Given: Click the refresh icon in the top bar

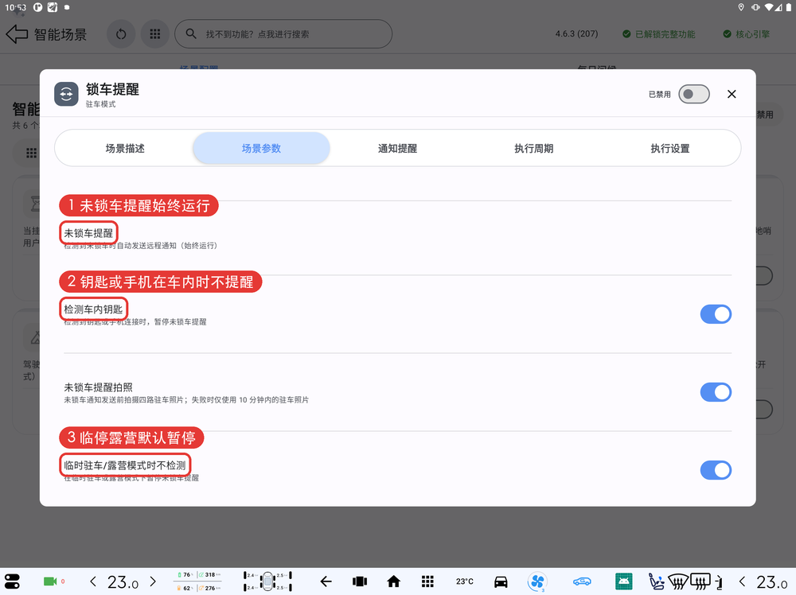Looking at the screenshot, I should pyautogui.click(x=121, y=34).
